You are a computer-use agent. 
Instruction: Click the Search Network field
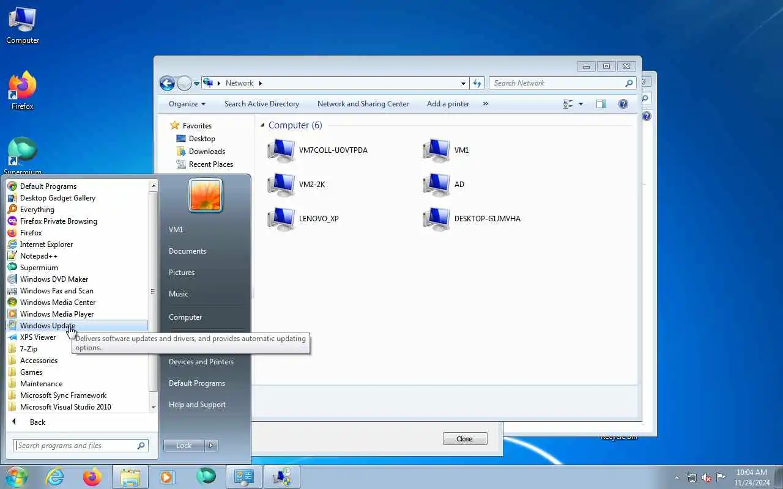tap(562, 83)
